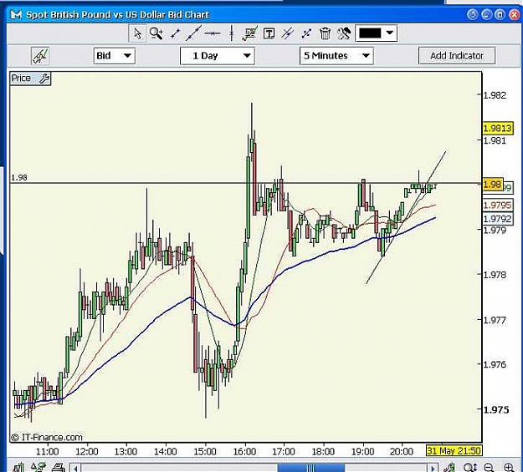Click the bottom-left chart export icon
Viewport: 523px width, 472px height.
click(x=18, y=467)
